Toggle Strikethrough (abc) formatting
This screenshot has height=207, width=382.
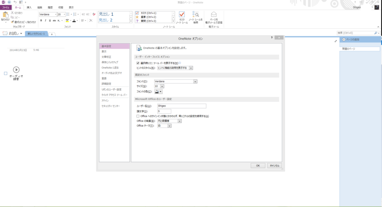54,21
